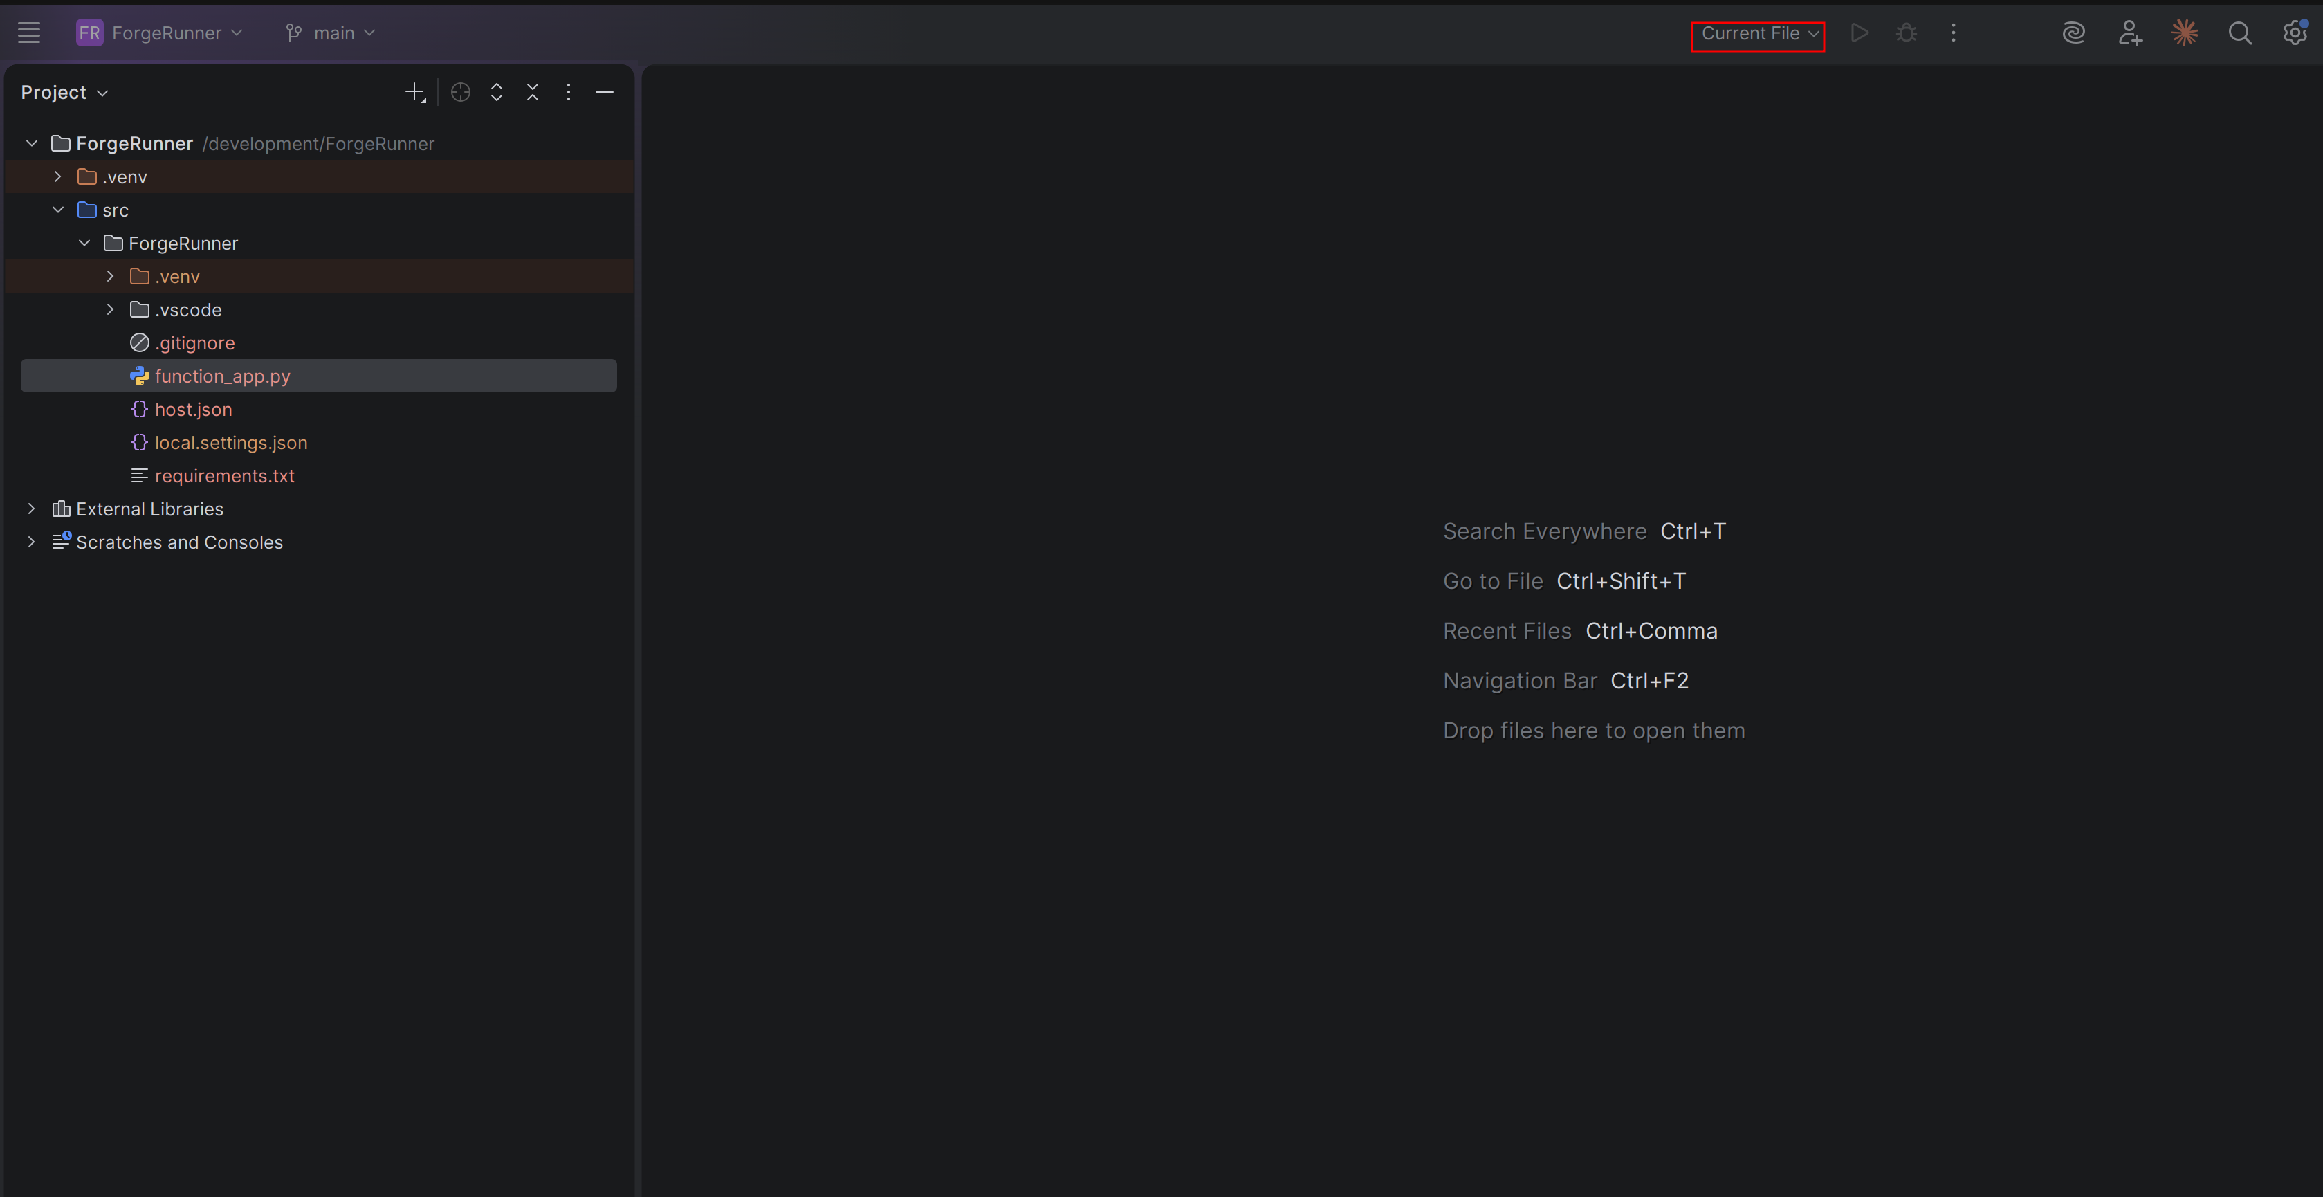Open the main hamburger menu

(29, 33)
